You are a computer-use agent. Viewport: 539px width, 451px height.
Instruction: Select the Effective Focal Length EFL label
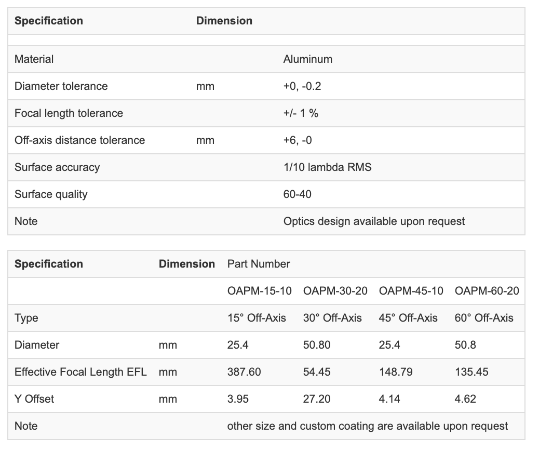coord(80,372)
